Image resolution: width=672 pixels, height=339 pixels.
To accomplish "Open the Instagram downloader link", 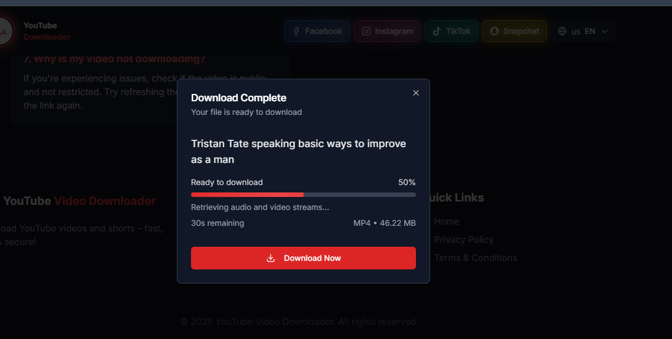I will (x=387, y=31).
